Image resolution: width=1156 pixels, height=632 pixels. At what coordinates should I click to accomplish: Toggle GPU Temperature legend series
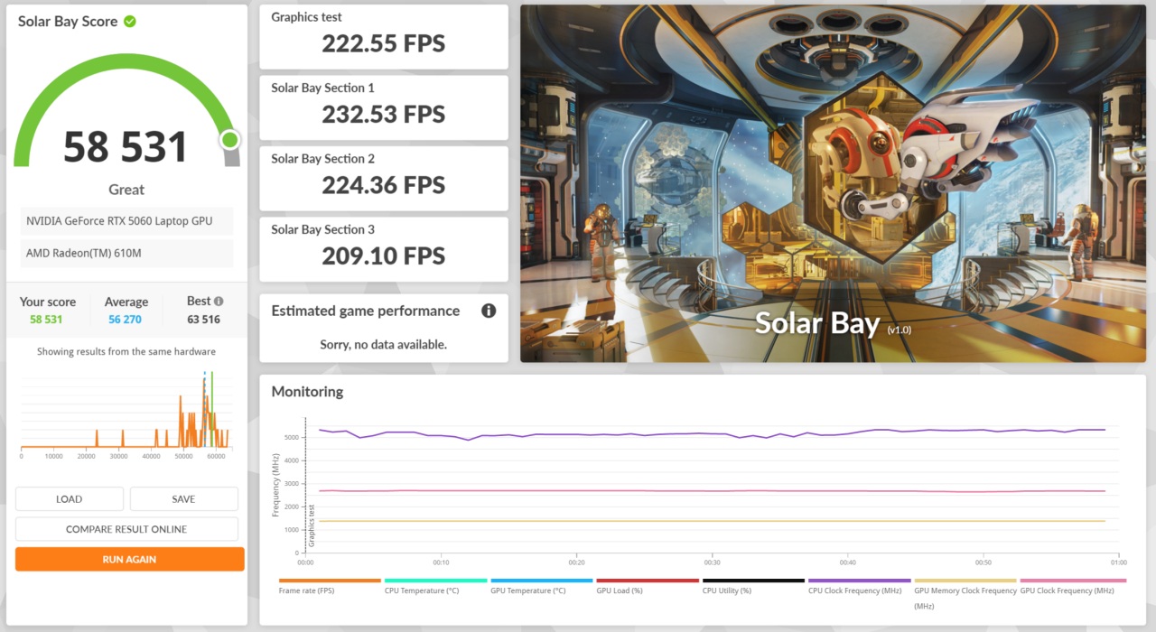click(x=541, y=586)
